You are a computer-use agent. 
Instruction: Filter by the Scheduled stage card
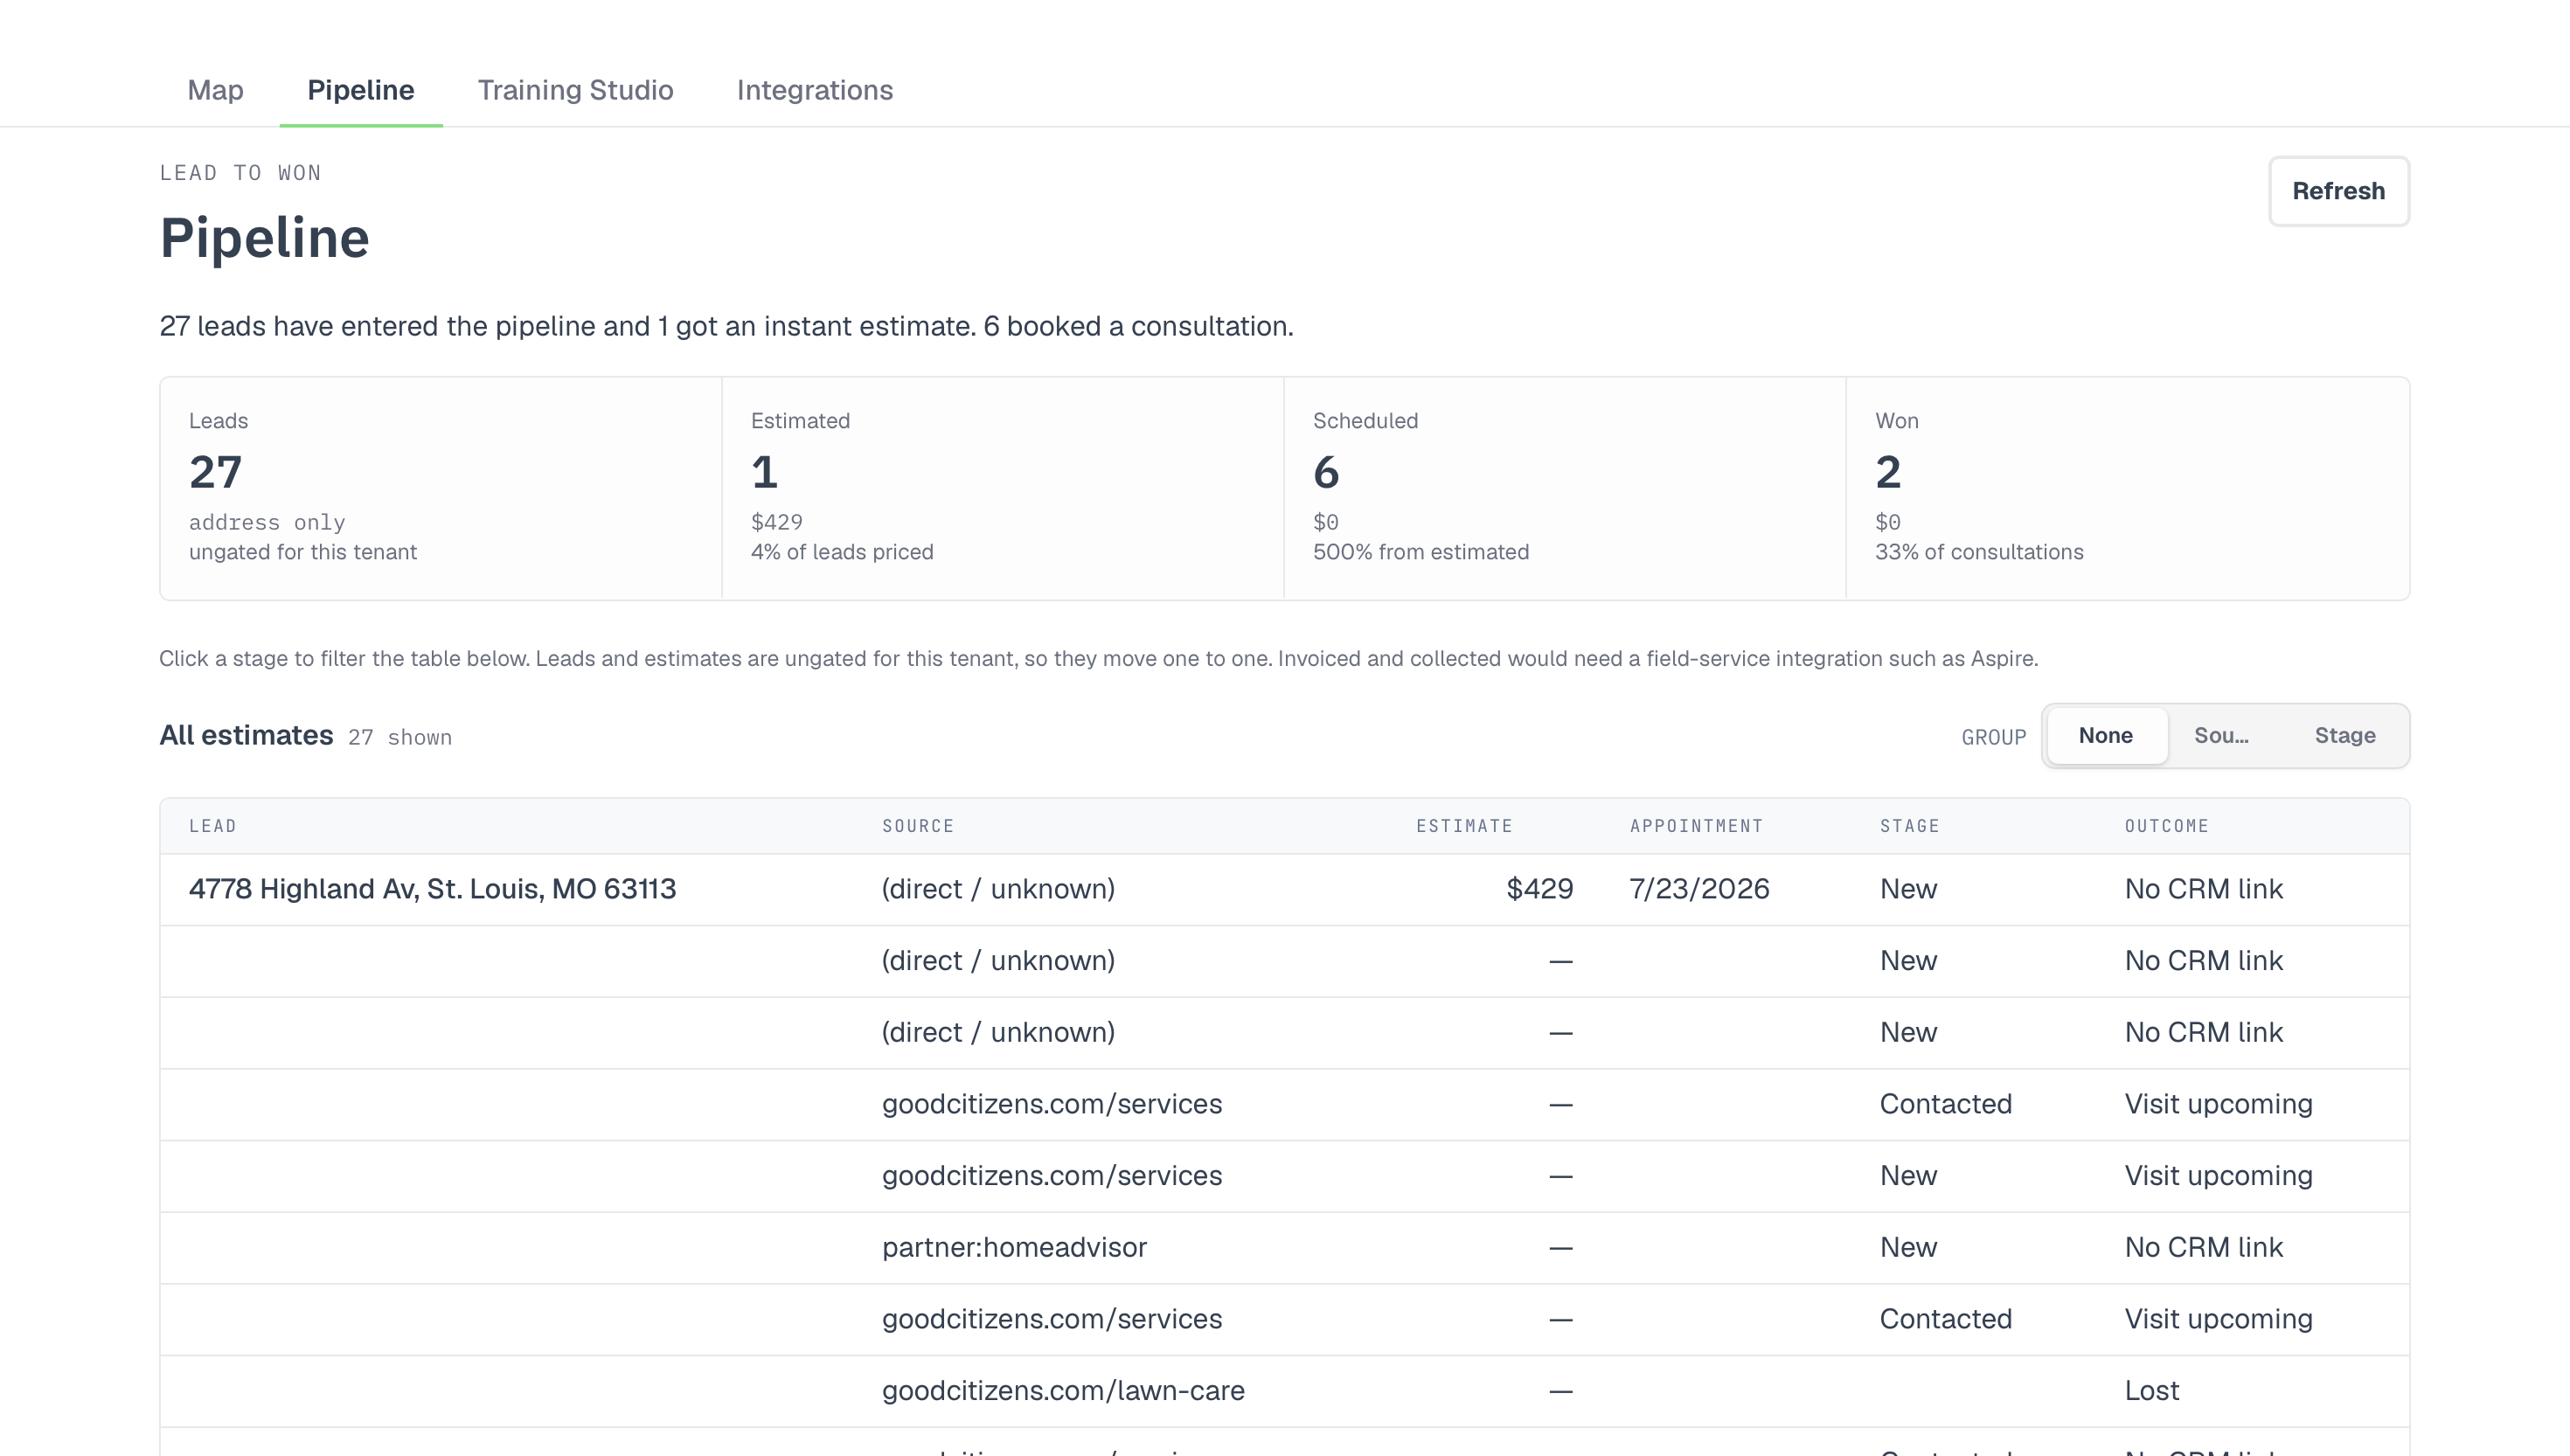point(1565,488)
